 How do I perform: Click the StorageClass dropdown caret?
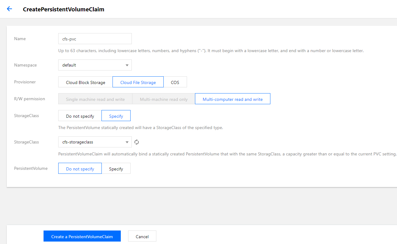(x=127, y=142)
